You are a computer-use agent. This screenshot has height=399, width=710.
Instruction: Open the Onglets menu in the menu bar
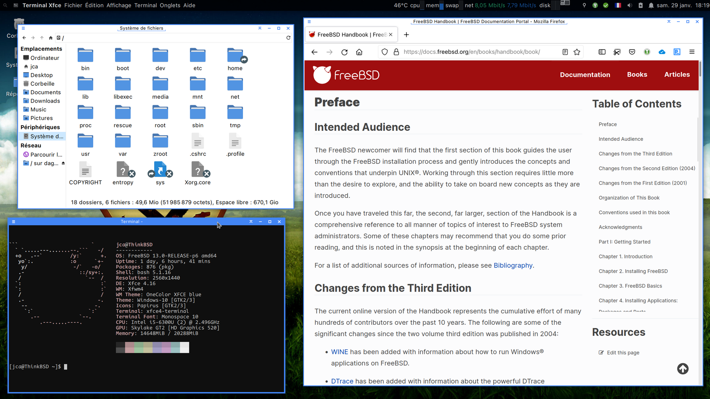coord(170,5)
